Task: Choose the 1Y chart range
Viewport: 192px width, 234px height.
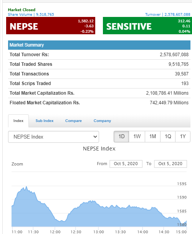Action: pyautogui.click(x=183, y=137)
